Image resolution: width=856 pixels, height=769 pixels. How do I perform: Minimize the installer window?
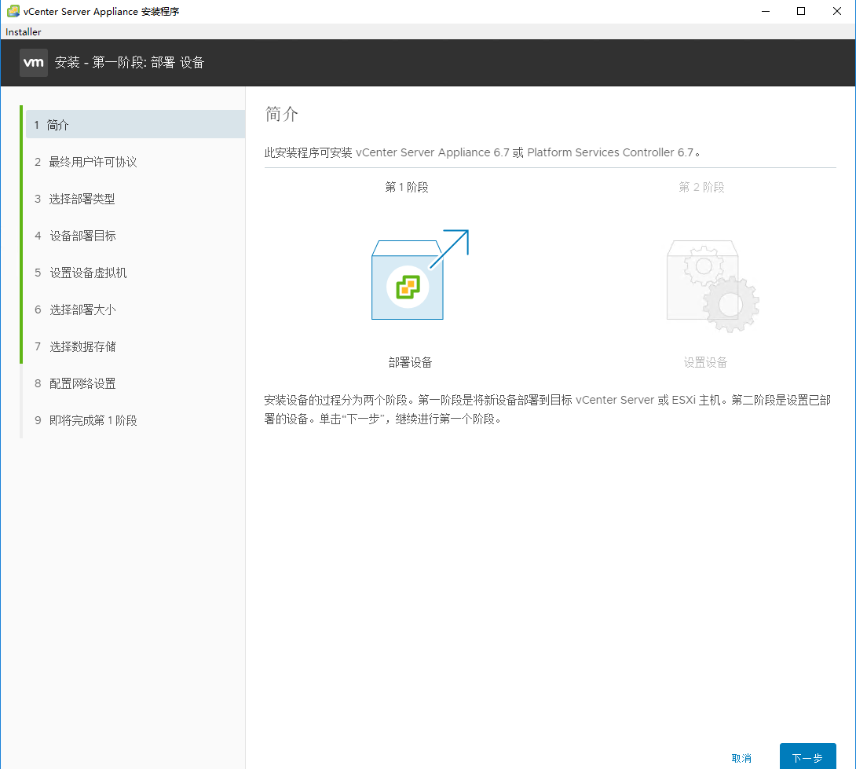point(766,11)
